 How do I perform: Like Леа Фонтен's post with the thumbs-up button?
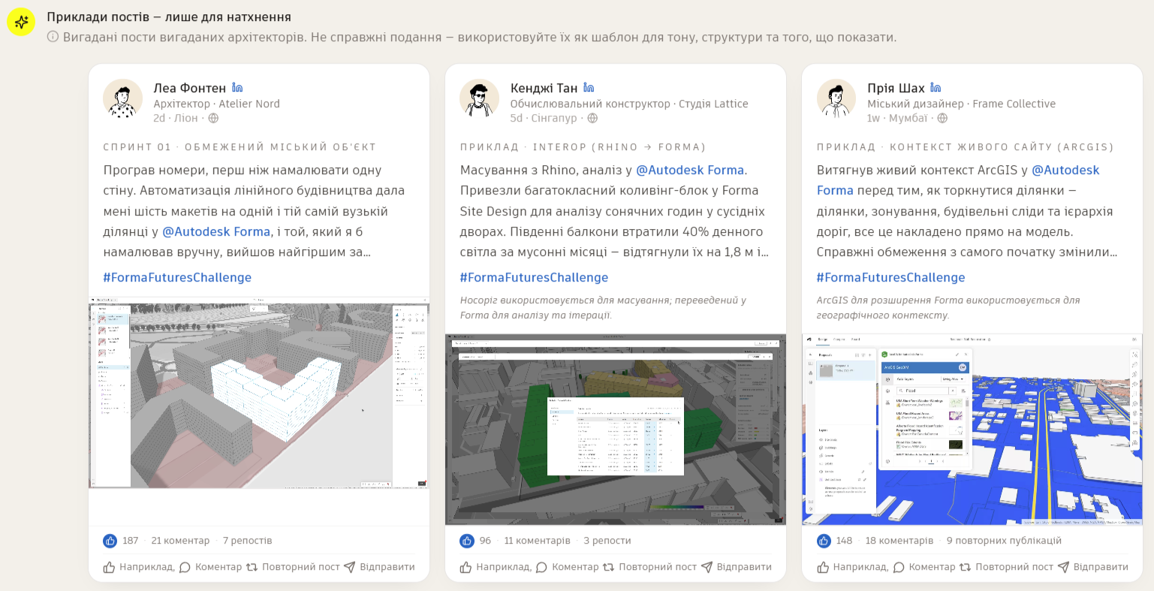[139, 567]
